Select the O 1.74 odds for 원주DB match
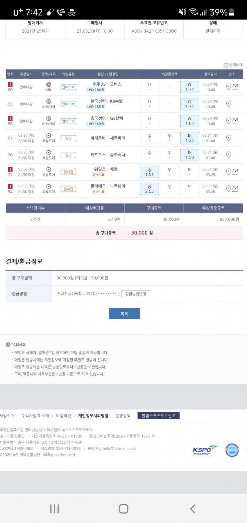 189,87
